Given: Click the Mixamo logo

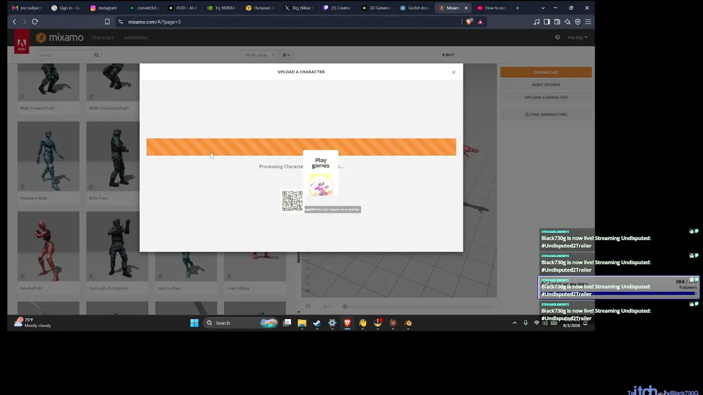Looking at the screenshot, I should coord(60,37).
